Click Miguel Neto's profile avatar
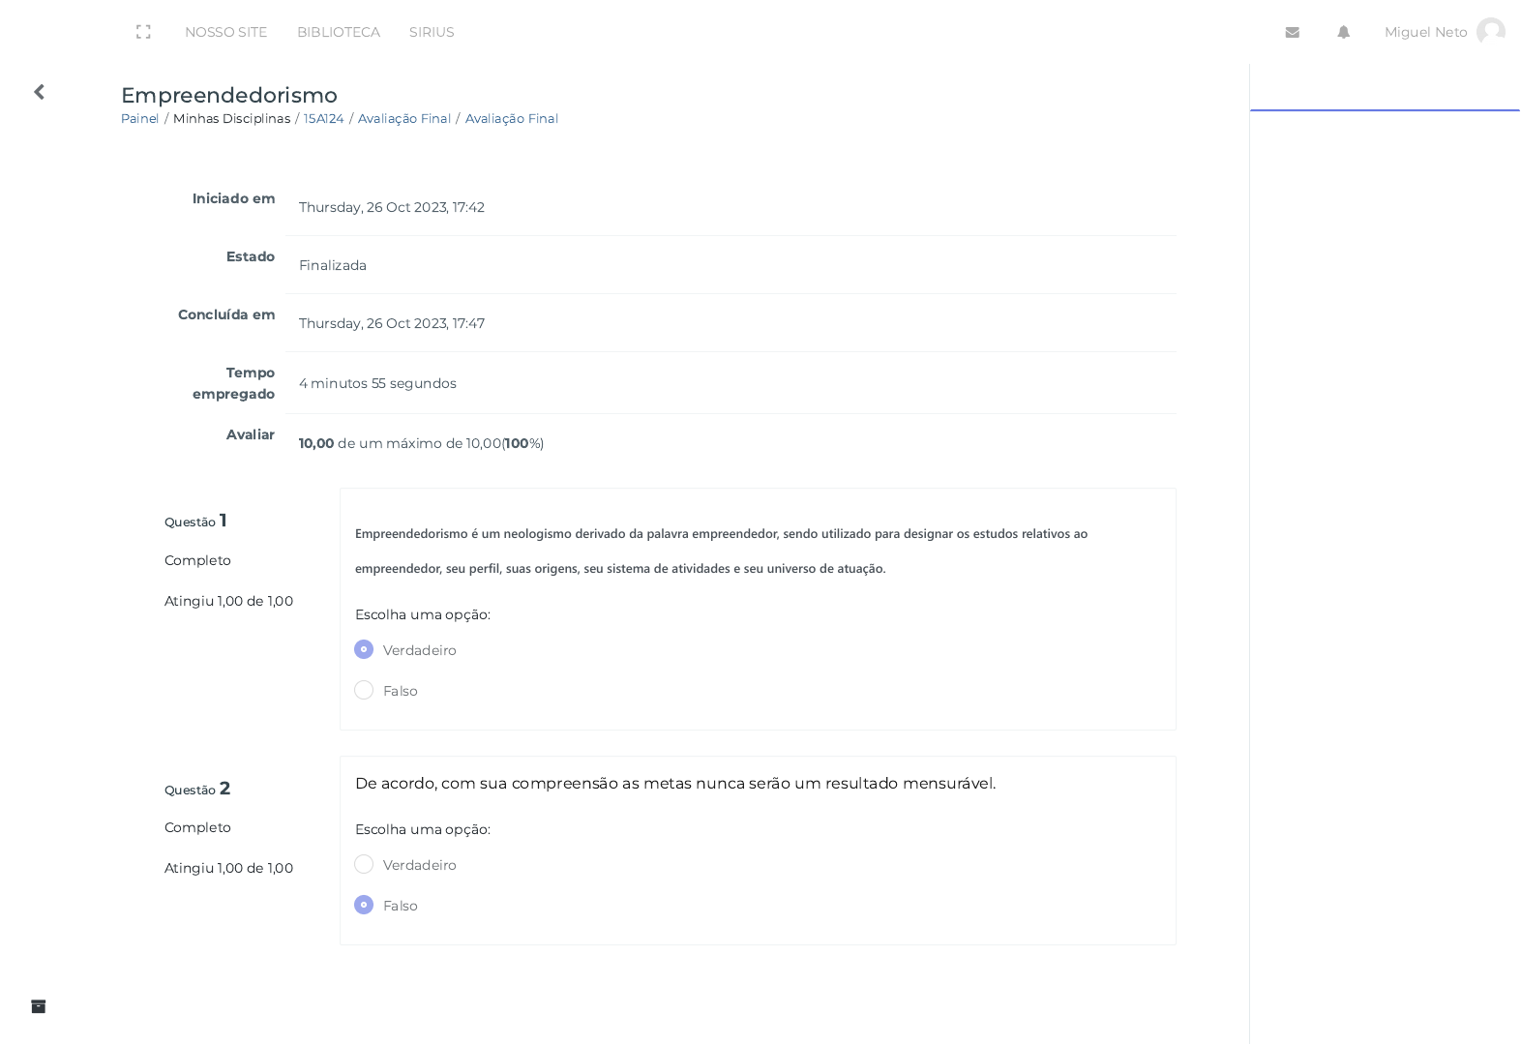1521x1044 pixels. point(1490,32)
